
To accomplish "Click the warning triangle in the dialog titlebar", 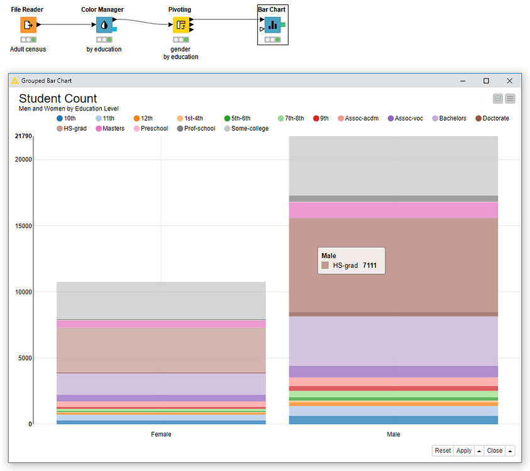I will (x=14, y=80).
